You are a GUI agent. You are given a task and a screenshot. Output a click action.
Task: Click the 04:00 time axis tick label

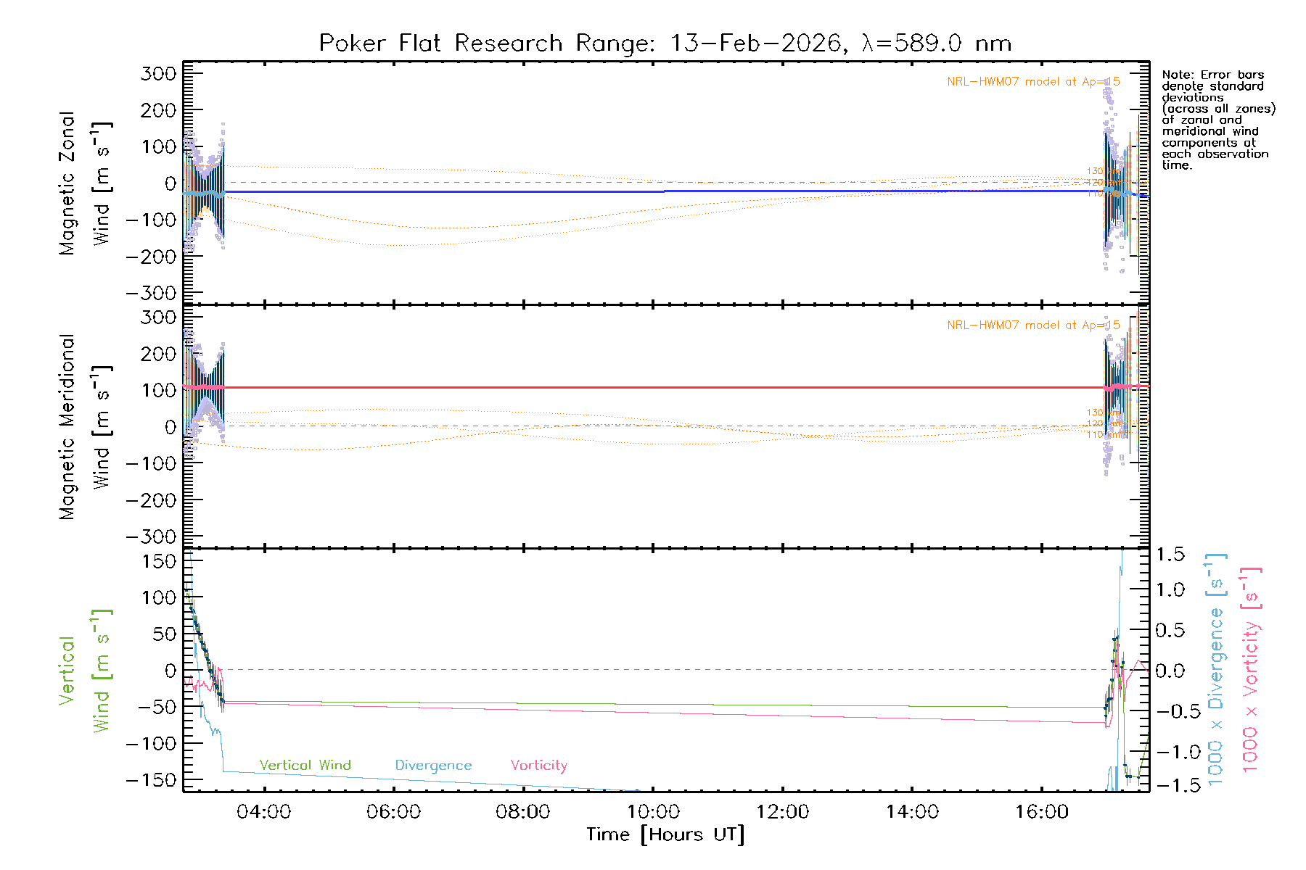[263, 812]
